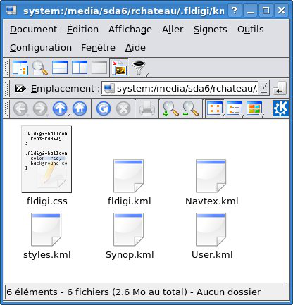Switch to the icon view mode
Image resolution: width=293 pixels, height=305 pixels.
[x=213, y=108]
